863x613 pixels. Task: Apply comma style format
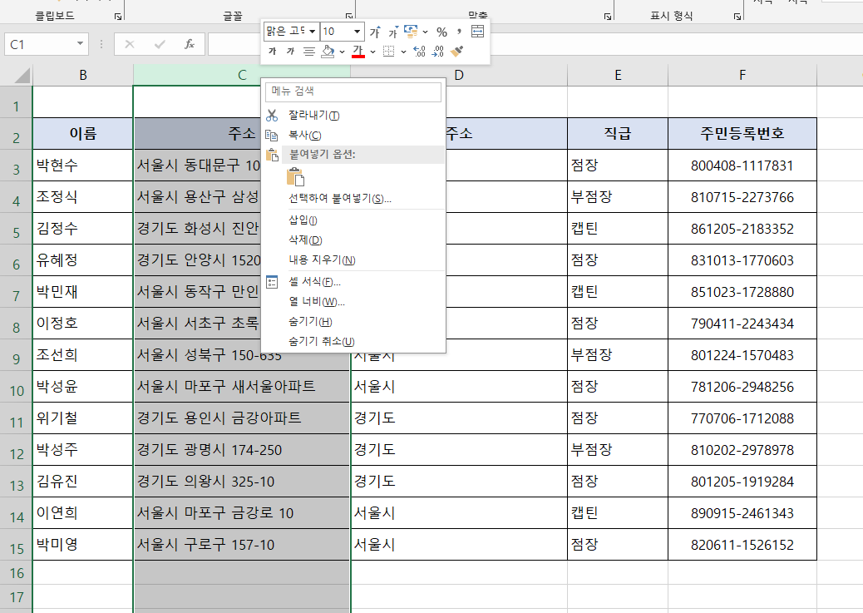[x=458, y=32]
